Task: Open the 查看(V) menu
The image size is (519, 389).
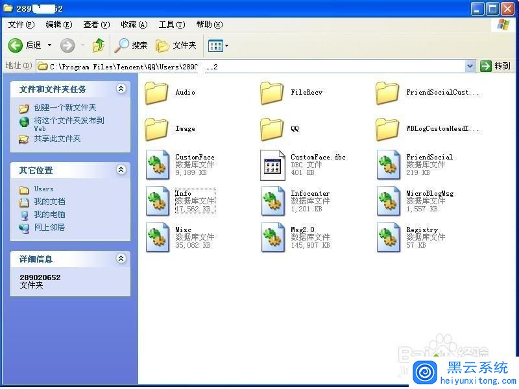Action: point(96,25)
